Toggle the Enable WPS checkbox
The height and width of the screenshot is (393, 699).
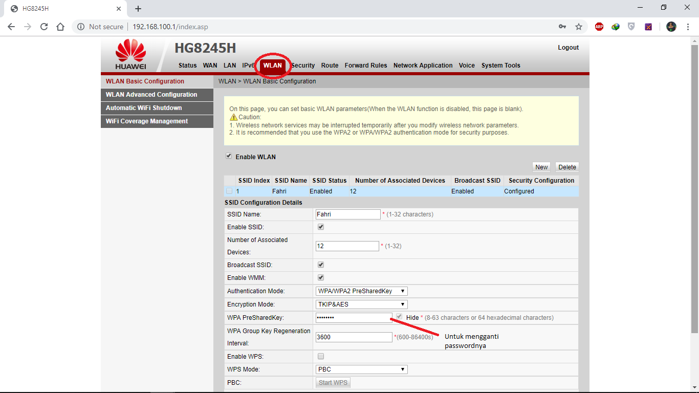click(321, 356)
